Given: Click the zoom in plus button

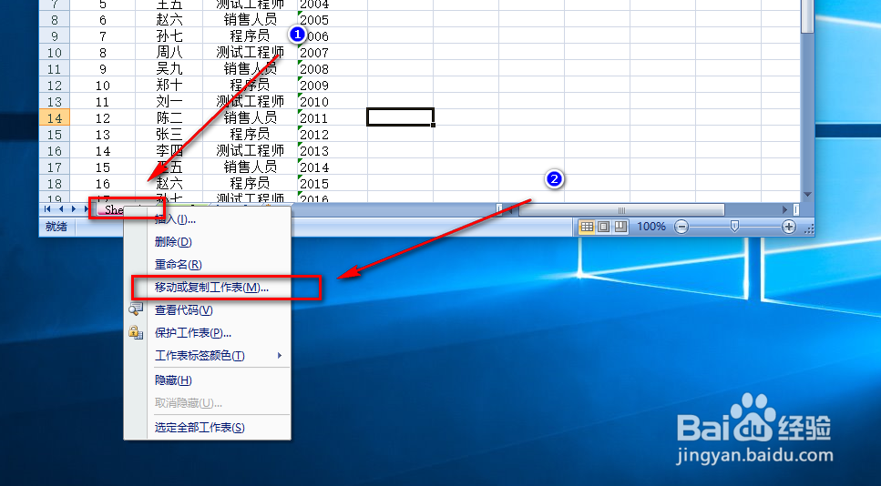Looking at the screenshot, I should pos(789,227).
